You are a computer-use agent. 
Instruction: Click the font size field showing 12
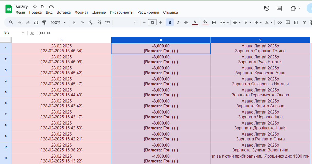click(152, 22)
